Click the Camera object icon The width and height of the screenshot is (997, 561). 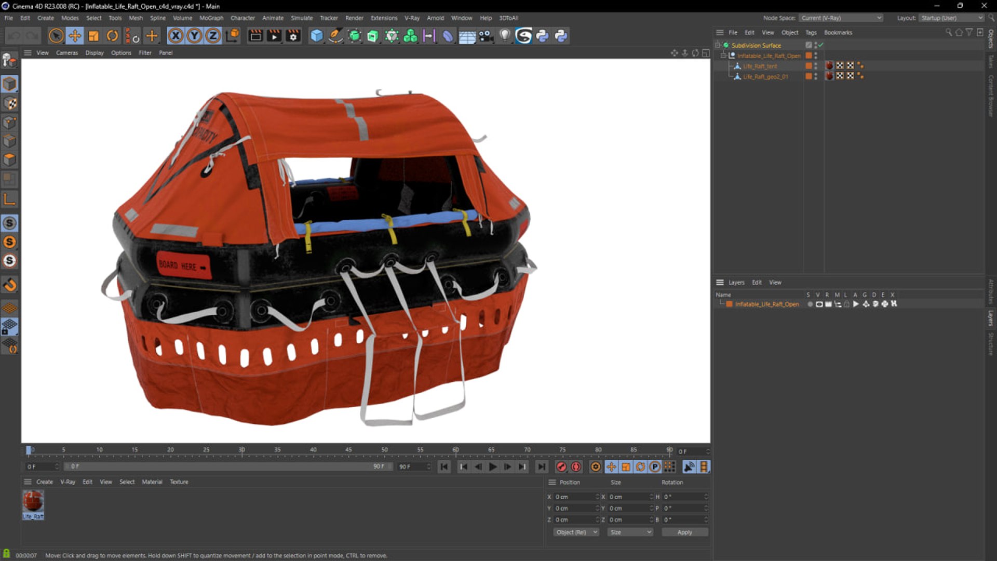(486, 36)
